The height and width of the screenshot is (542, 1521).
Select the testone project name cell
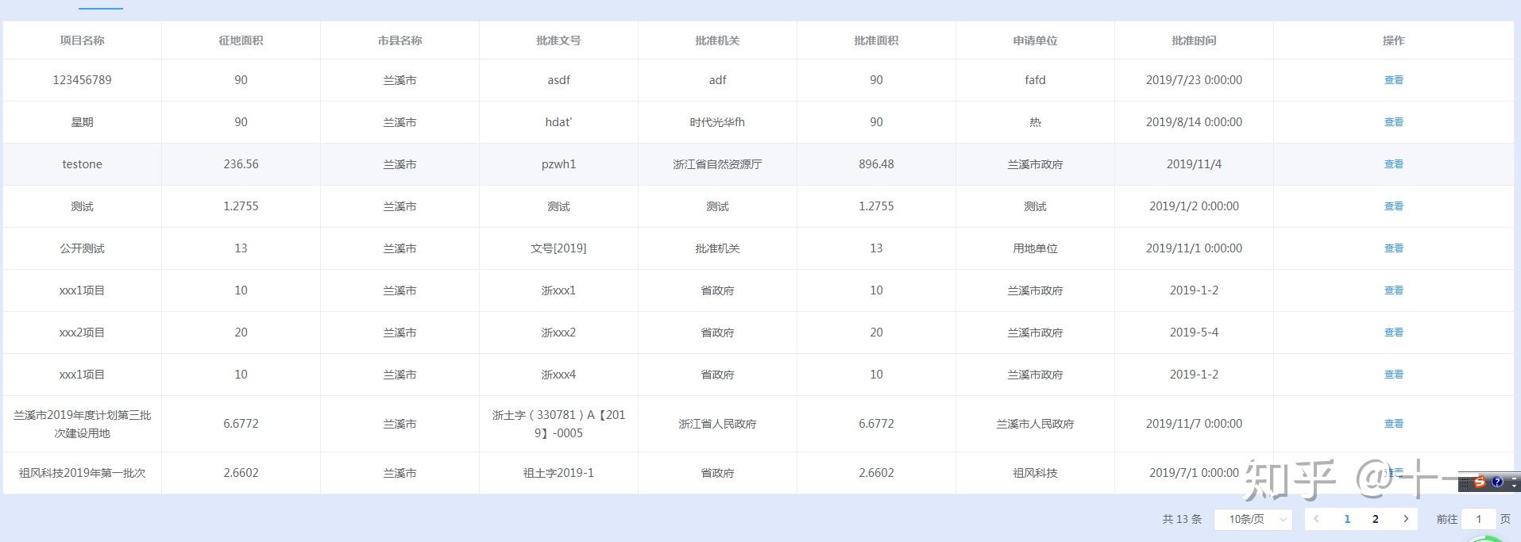[x=82, y=164]
